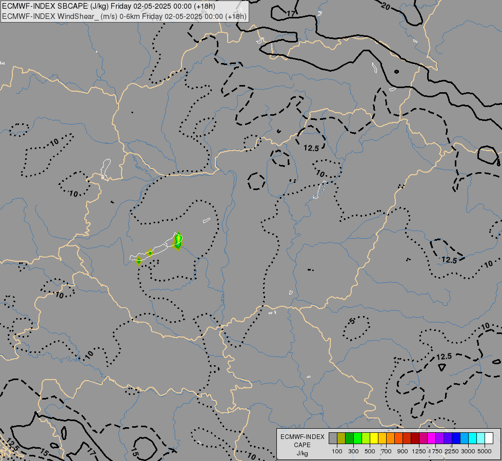Click the 'CAPE' label in the legend

[x=302, y=445]
